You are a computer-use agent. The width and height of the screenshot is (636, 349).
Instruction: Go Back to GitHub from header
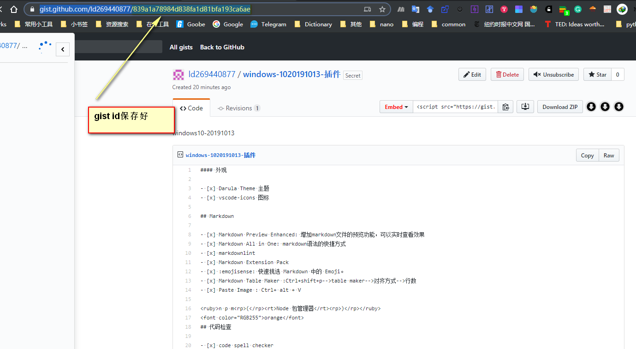[x=222, y=47]
